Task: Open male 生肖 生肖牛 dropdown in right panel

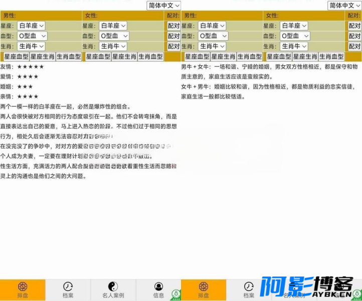Action: click(x=212, y=46)
